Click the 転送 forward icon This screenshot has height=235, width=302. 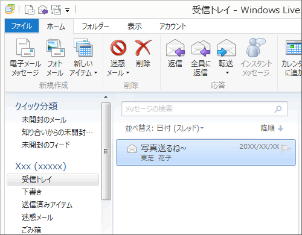pyautogui.click(x=226, y=48)
